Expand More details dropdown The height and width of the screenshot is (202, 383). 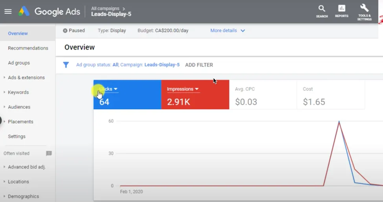227,31
